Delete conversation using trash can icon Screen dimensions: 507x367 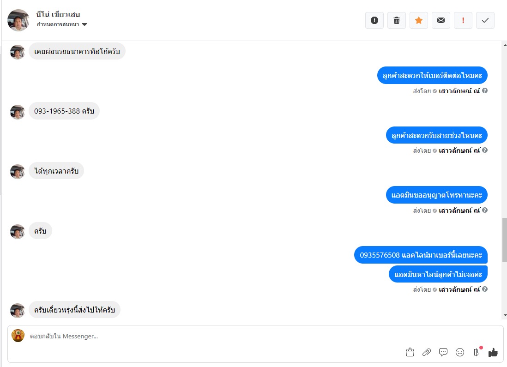tap(397, 20)
